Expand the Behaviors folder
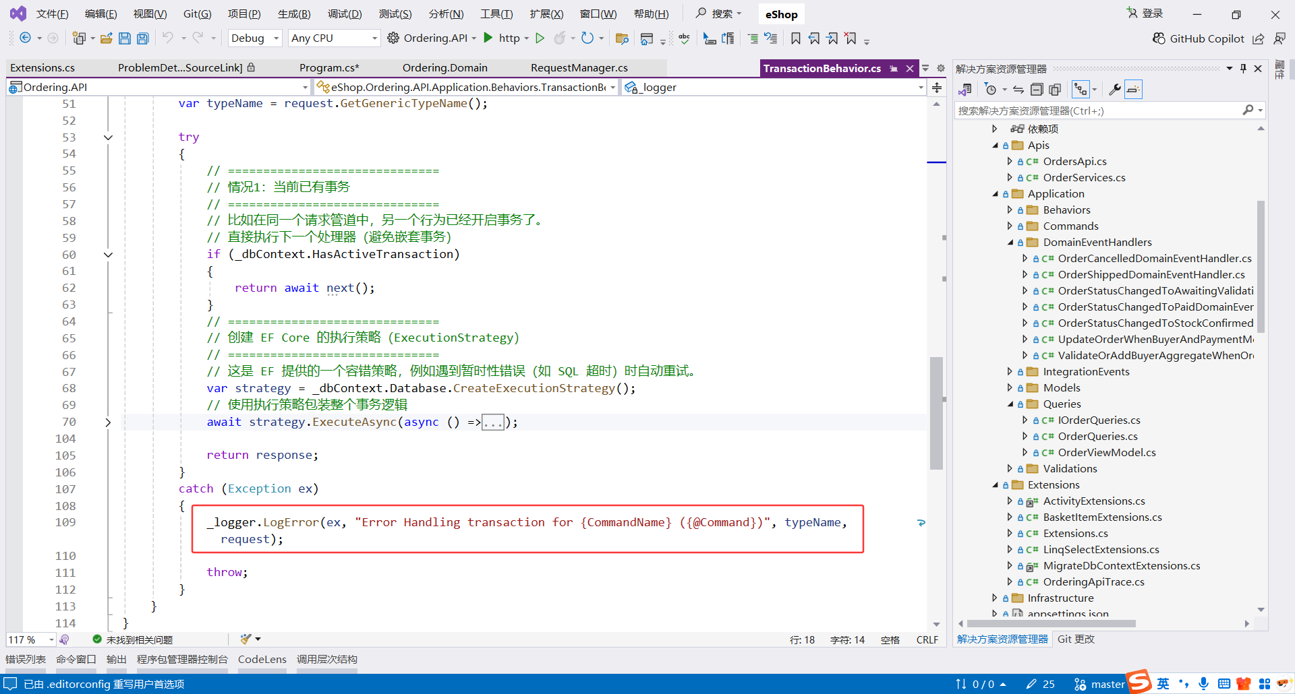1295x694 pixels. point(1009,210)
